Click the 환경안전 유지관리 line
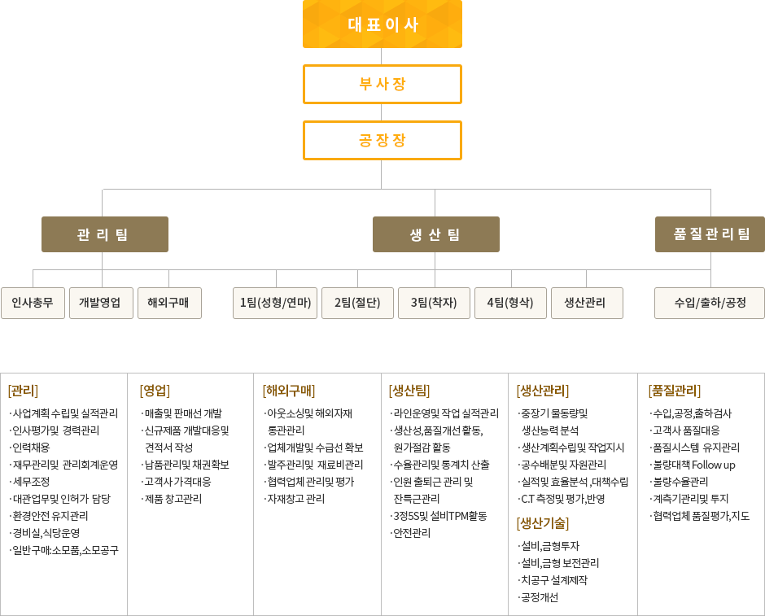Image resolution: width=765 pixels, height=616 pixels. point(48,516)
